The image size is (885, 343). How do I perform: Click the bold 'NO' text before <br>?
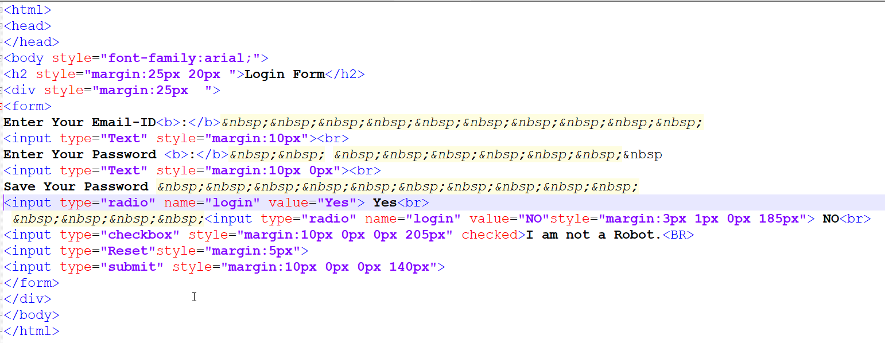(x=831, y=219)
